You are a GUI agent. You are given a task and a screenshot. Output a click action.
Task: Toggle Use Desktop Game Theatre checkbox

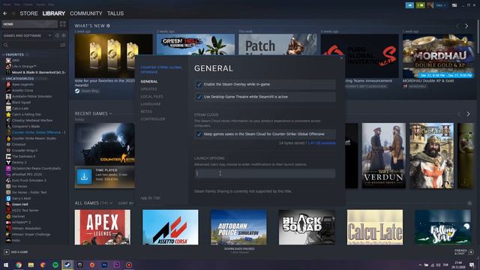coord(199,97)
